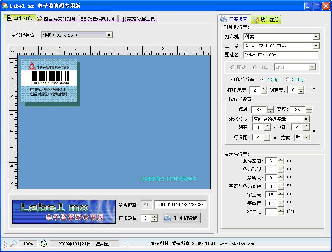The image size is (332, 252).
Task: Click the 100% zoom value in status bar
Action: (28, 244)
